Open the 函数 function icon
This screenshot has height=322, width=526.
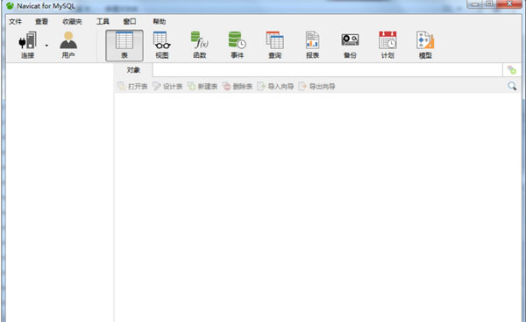[x=200, y=45]
